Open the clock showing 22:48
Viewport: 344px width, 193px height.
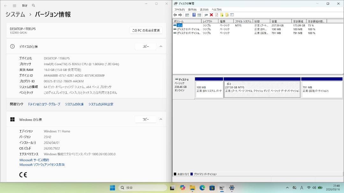tap(333, 188)
